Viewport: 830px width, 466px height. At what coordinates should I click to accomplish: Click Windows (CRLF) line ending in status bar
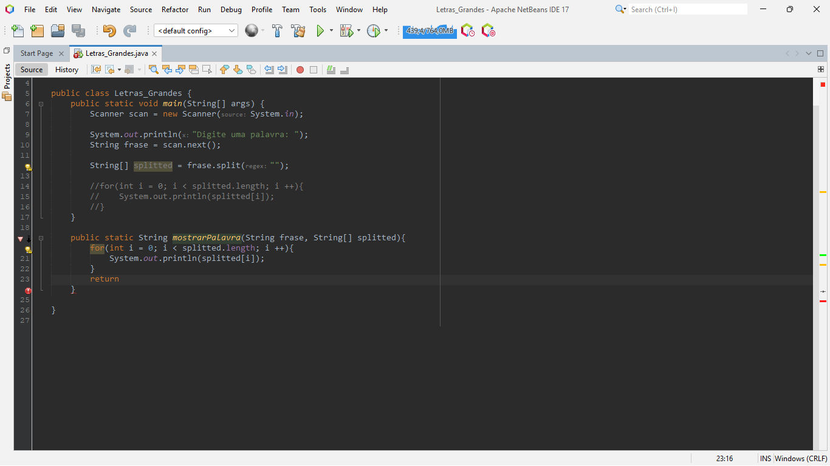click(801, 458)
